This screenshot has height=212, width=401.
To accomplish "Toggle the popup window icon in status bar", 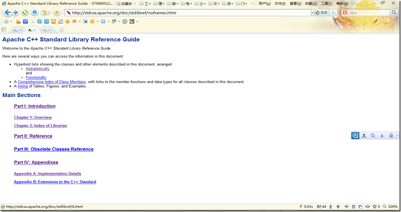I will (360, 207).
